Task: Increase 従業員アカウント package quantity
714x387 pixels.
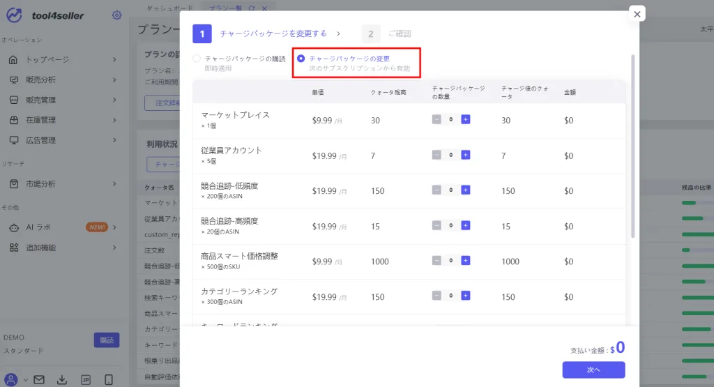Action: click(465, 155)
